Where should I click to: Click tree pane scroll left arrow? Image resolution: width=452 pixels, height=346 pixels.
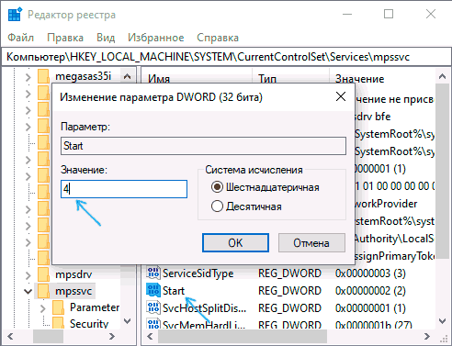point(10,337)
